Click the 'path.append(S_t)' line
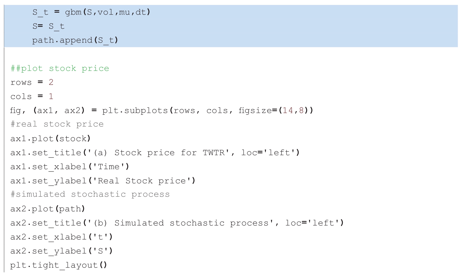This screenshot has height=274, width=463. tap(75, 40)
